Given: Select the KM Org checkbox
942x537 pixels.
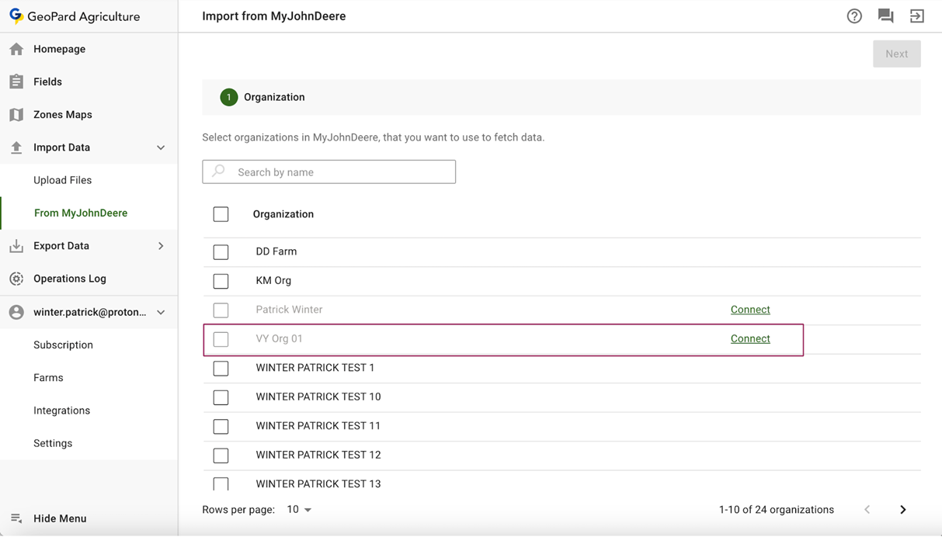Looking at the screenshot, I should [221, 281].
